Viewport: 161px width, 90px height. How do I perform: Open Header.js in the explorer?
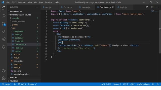pyautogui.click(x=24, y=48)
